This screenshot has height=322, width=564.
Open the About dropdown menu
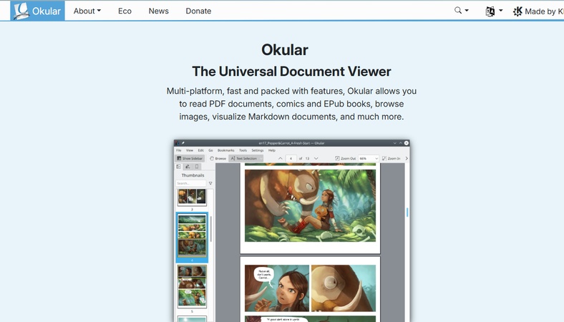tap(87, 11)
